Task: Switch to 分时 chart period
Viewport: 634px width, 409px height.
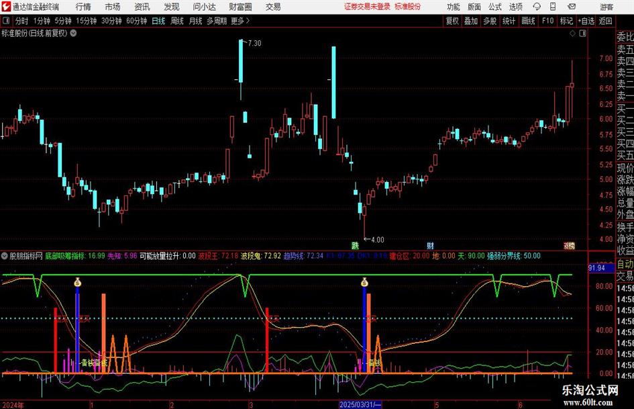Action: pos(21,21)
